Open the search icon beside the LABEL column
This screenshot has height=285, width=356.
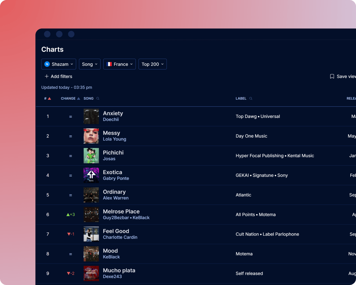pyautogui.click(x=250, y=98)
